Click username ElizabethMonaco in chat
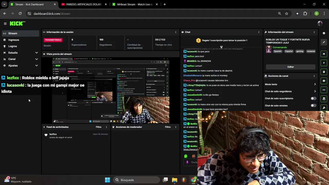The height and width of the screenshot is (185, 329). (193, 76)
